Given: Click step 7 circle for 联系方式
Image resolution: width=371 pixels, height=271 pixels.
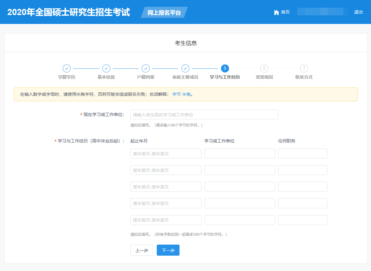Looking at the screenshot, I should tap(304, 68).
